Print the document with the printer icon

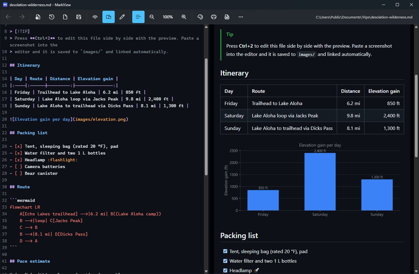tap(214, 17)
